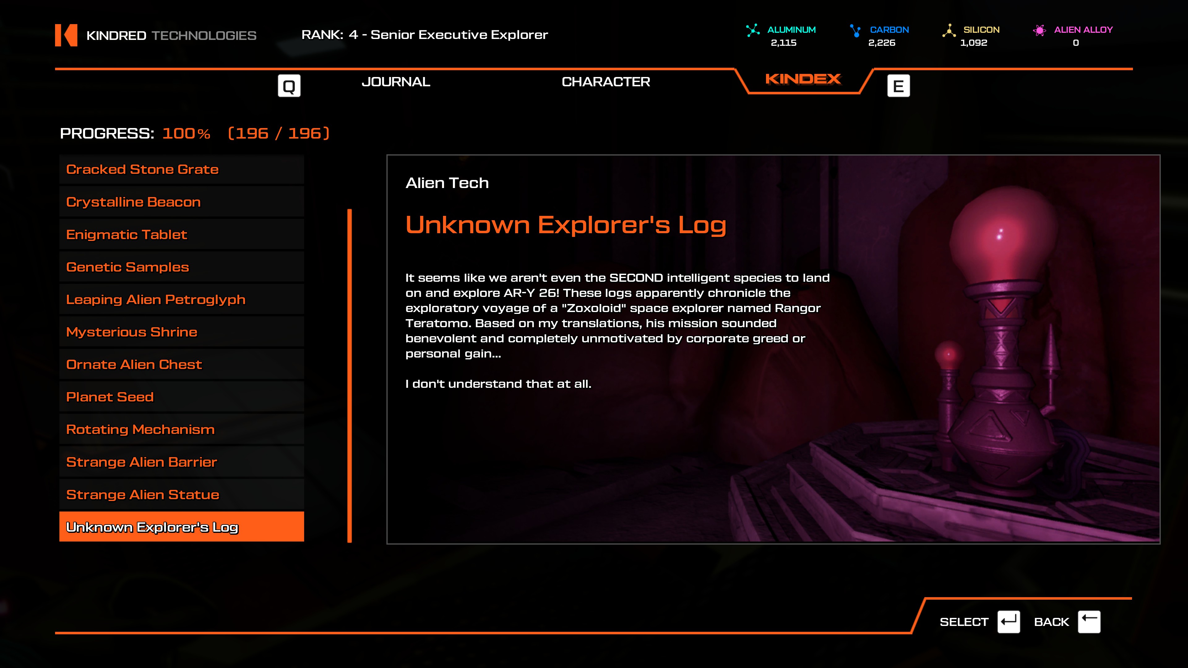Click the Carbon resource icon
The height and width of the screenshot is (668, 1188).
855,30
